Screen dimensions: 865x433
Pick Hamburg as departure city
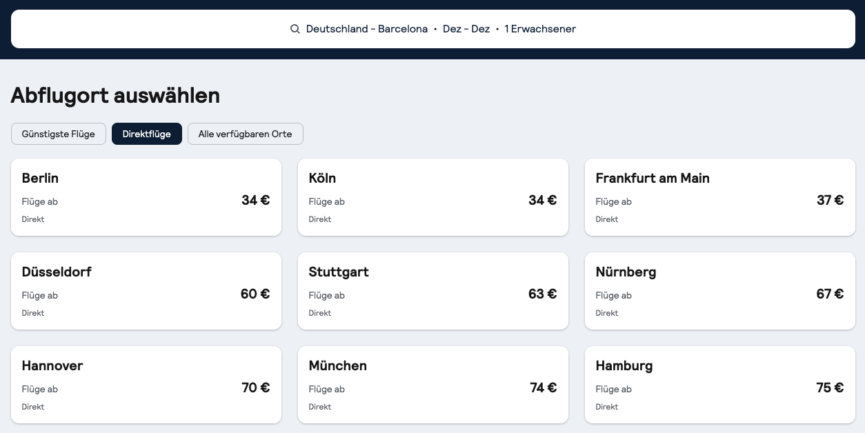tap(719, 385)
